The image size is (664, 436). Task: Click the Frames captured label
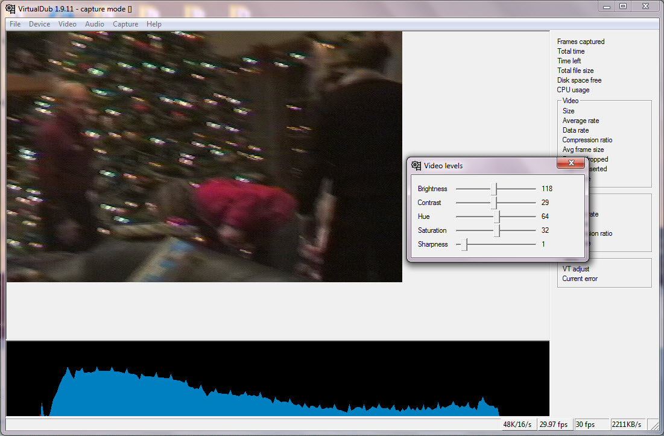click(x=581, y=42)
